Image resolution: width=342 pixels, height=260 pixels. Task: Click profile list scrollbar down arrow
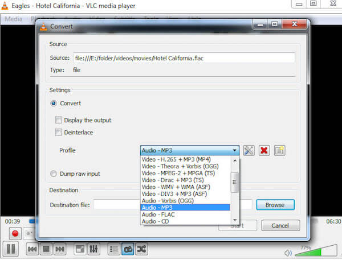[x=235, y=220]
